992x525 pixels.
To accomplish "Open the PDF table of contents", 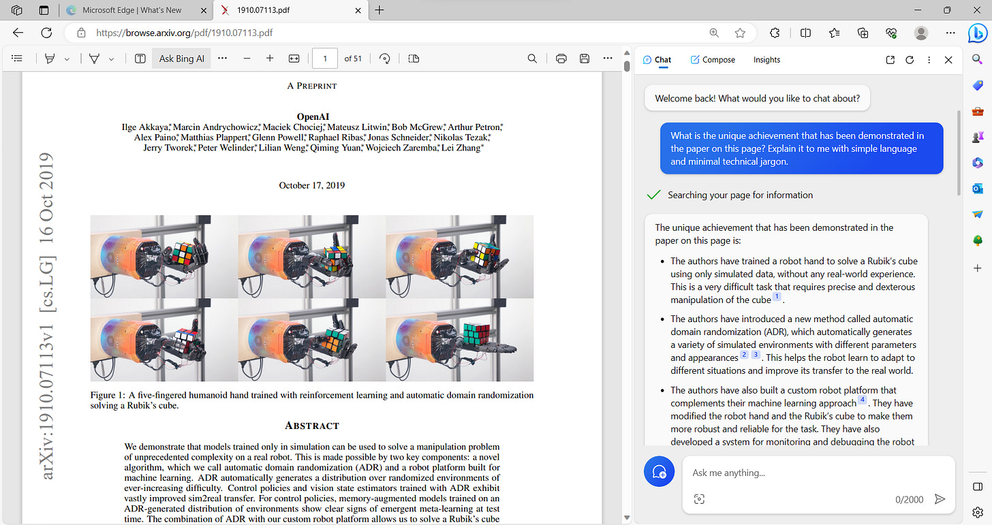I will pyautogui.click(x=17, y=59).
